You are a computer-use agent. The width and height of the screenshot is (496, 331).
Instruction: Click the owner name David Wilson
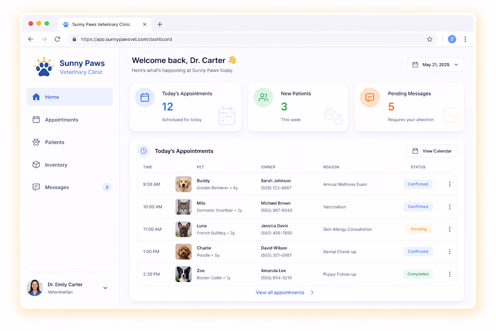[274, 248]
